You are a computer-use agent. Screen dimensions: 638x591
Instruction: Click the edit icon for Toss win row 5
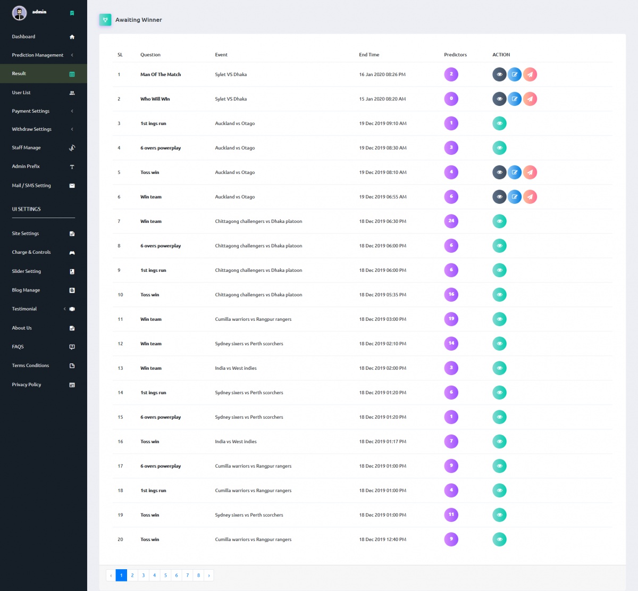click(514, 172)
